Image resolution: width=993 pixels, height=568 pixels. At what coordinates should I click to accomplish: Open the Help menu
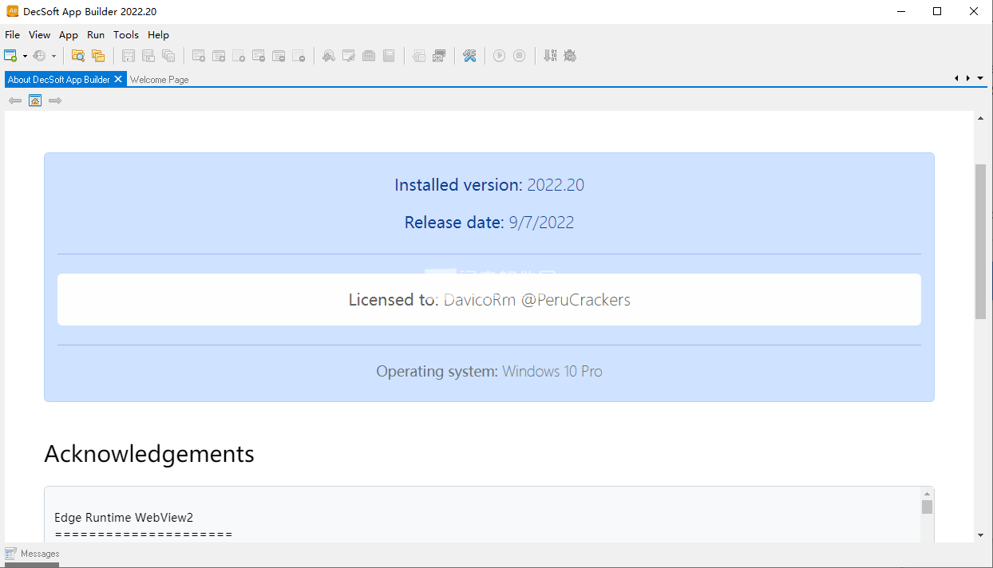click(159, 35)
